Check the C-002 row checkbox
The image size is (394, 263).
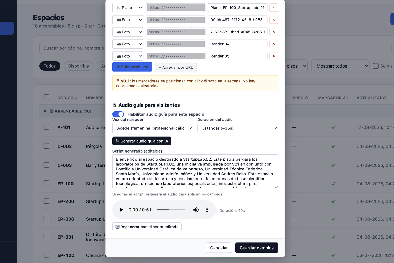click(46, 146)
